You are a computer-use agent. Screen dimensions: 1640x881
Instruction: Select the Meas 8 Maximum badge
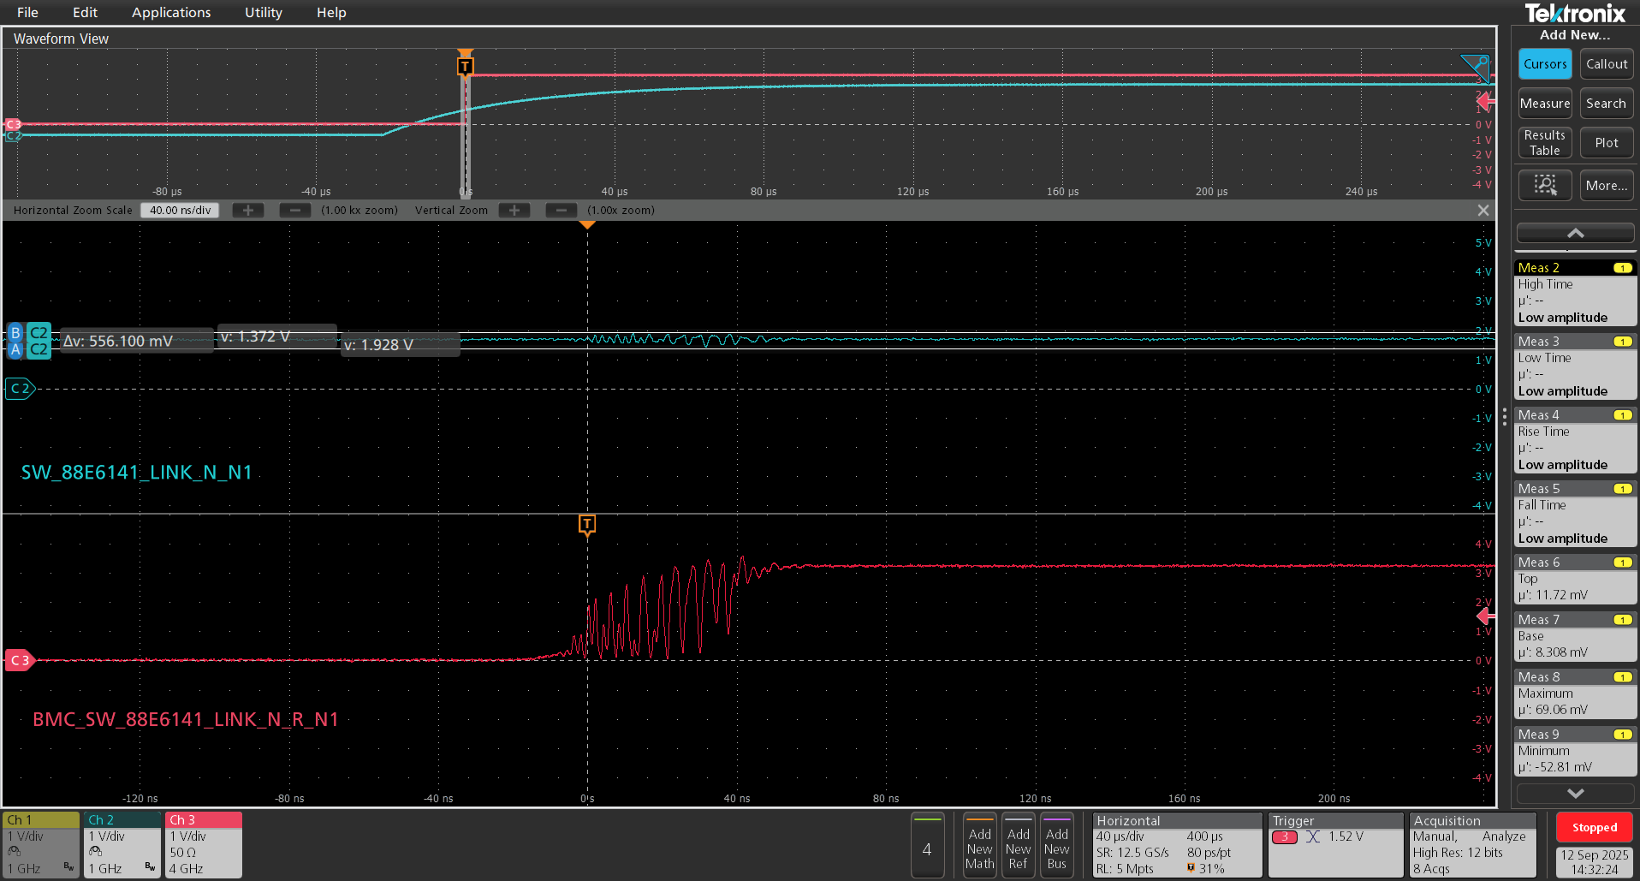[1575, 693]
